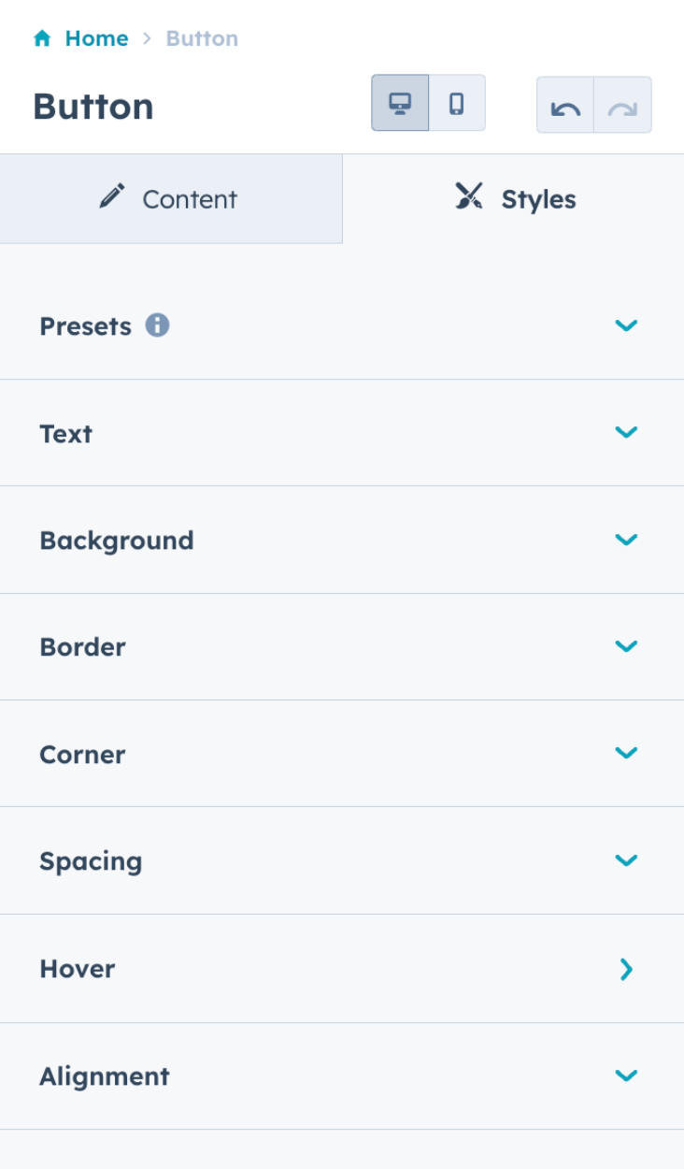Click the undo arrow icon
Image resolution: width=684 pixels, height=1169 pixels.
pos(565,108)
